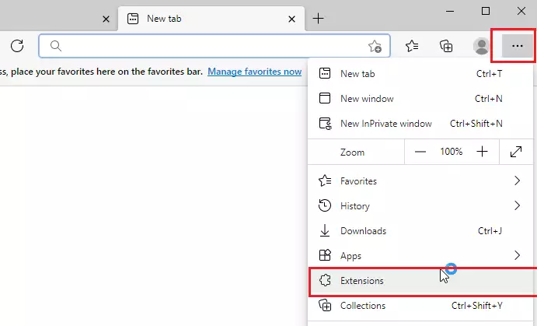Open the Extensions menu entry
This screenshot has height=326, width=537.
(421, 281)
